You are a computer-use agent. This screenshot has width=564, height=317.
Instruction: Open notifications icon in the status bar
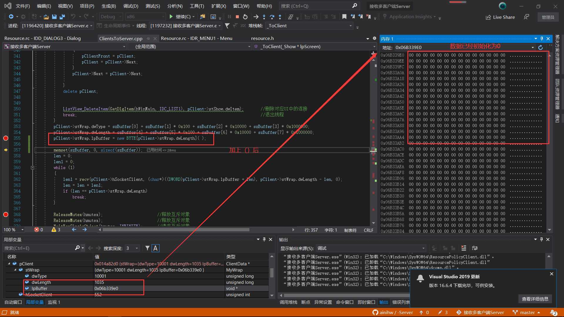(x=554, y=312)
